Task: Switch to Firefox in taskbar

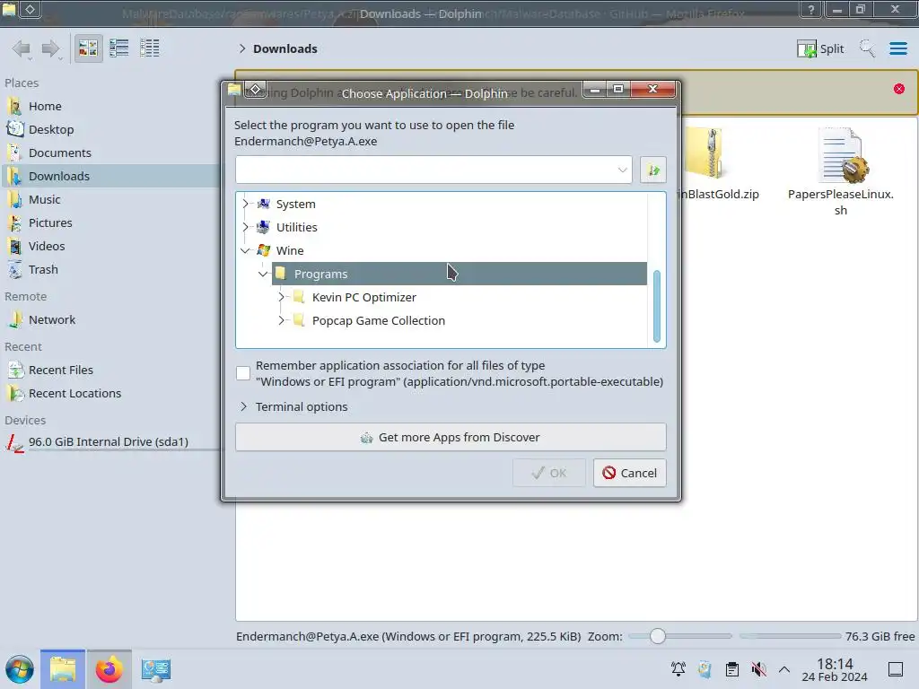Action: 109,669
